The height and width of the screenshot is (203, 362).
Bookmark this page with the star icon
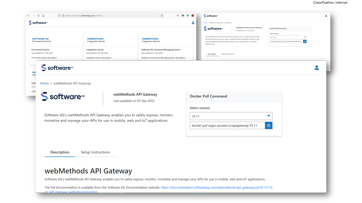(161, 16)
